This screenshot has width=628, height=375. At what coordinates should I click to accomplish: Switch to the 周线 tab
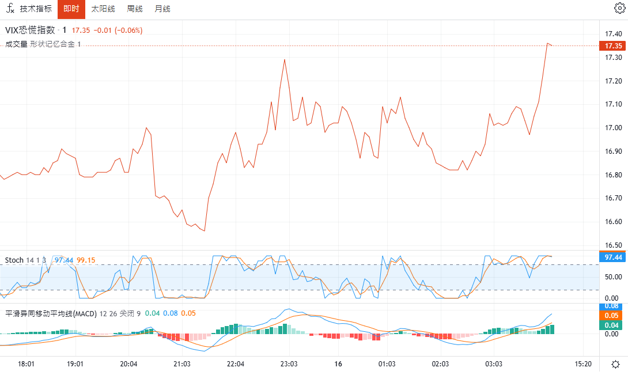(135, 9)
